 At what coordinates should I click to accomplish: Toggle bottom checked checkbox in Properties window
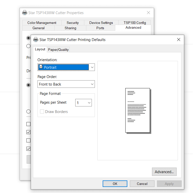(x=28, y=149)
